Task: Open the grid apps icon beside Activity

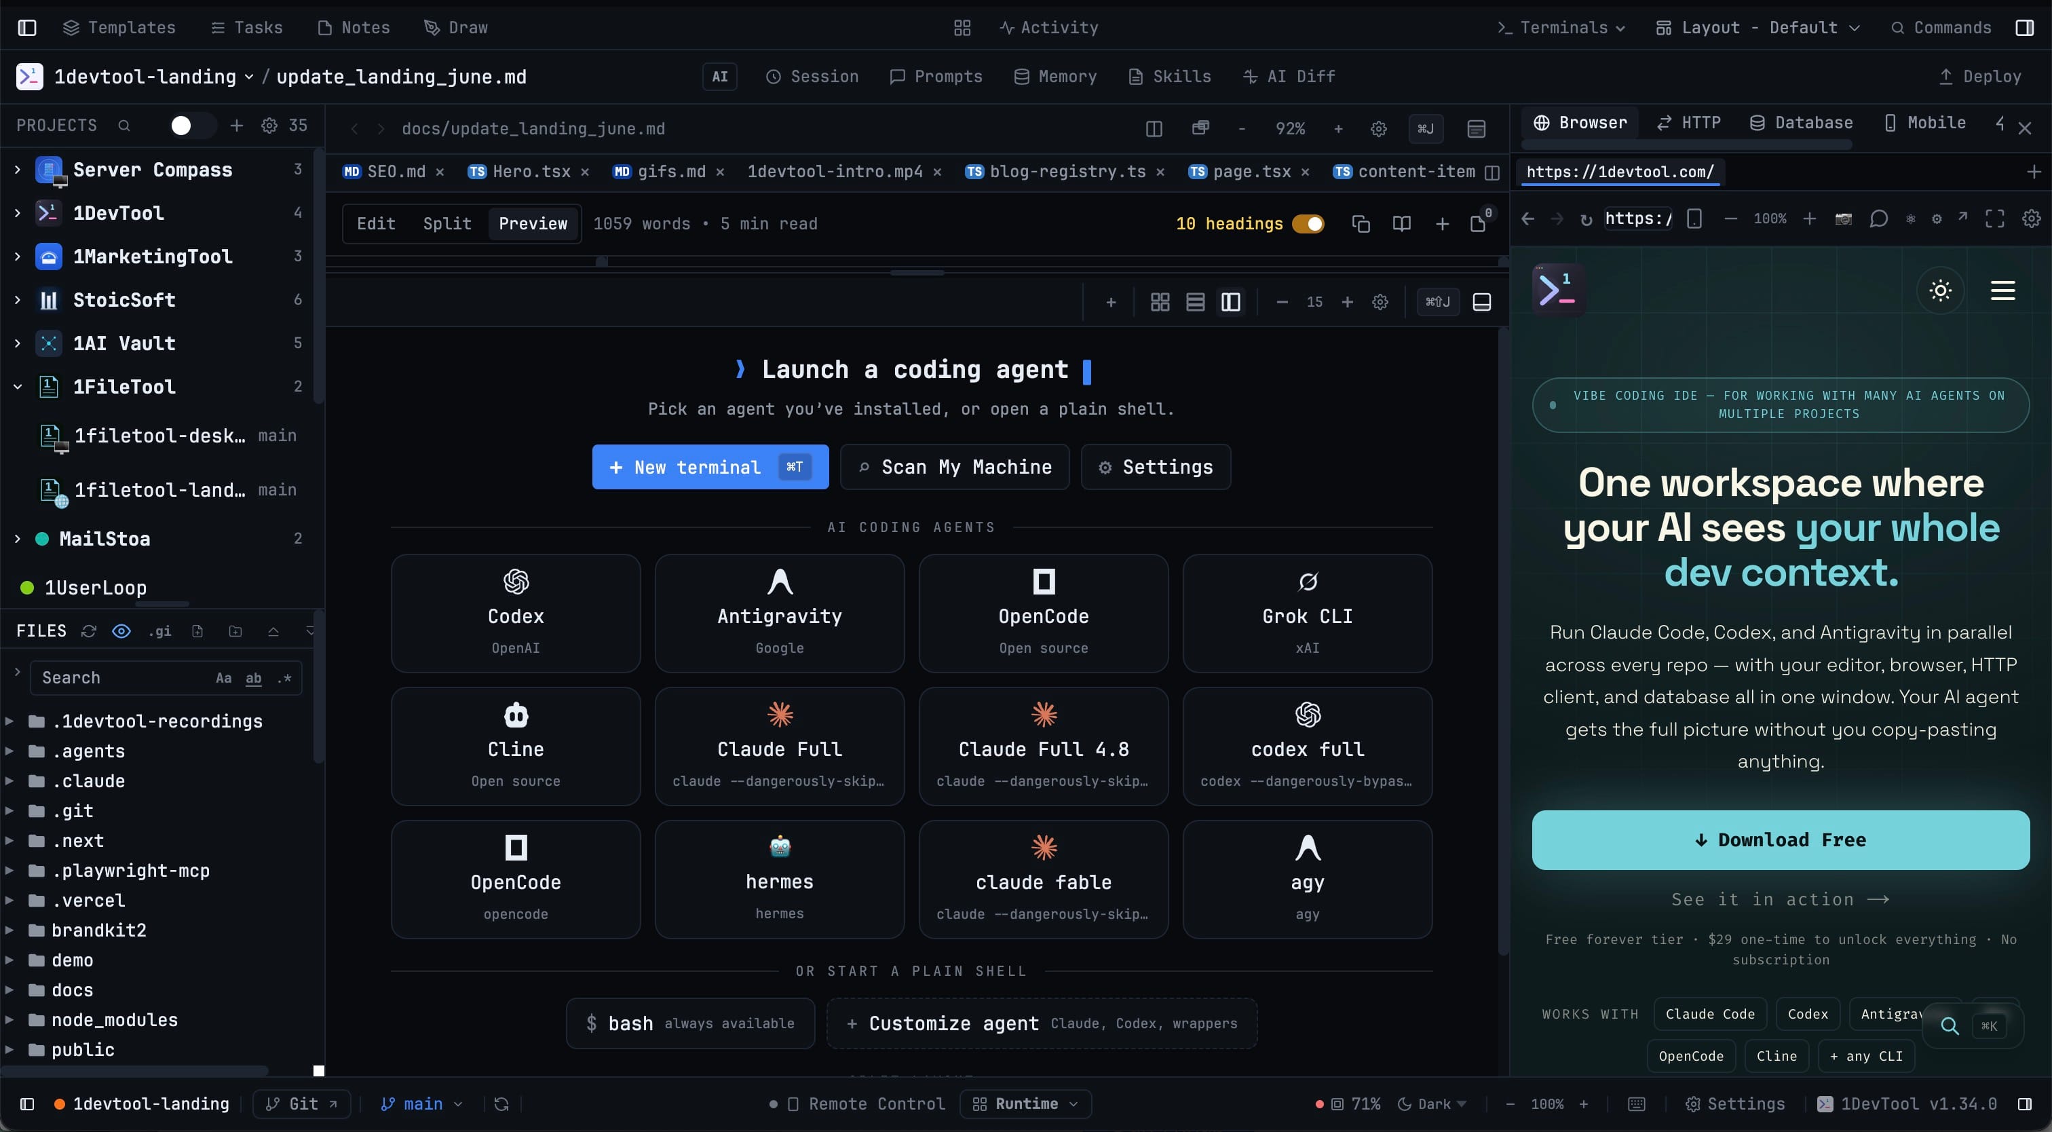Action: click(962, 28)
